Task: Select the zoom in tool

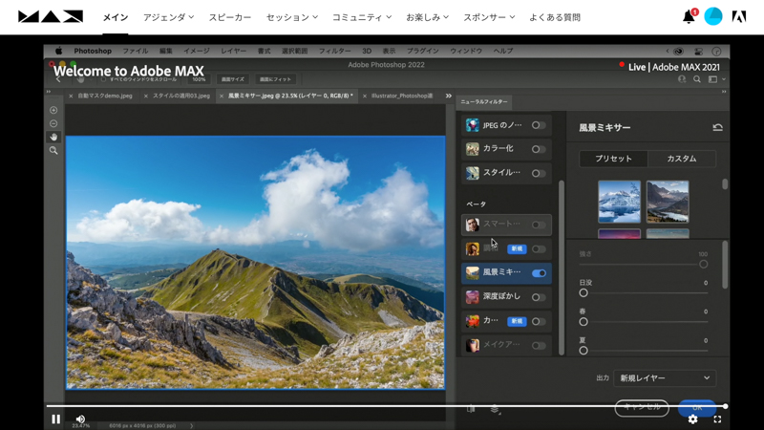Action: [53, 110]
